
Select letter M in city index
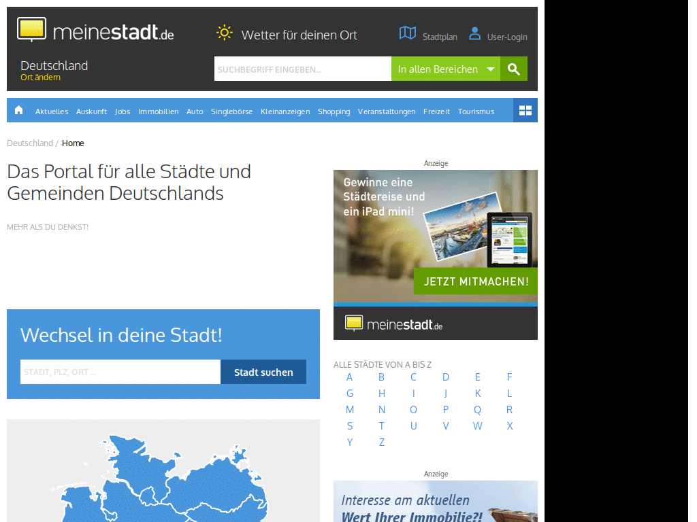[350, 410]
